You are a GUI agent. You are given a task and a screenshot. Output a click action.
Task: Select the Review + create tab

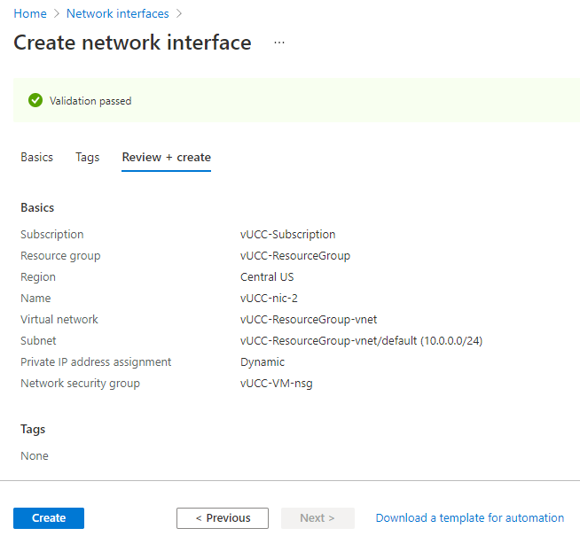click(x=167, y=158)
